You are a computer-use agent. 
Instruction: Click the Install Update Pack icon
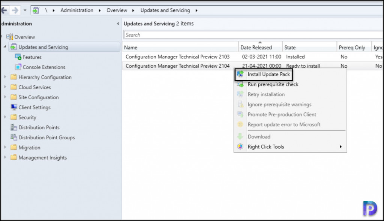click(x=240, y=74)
